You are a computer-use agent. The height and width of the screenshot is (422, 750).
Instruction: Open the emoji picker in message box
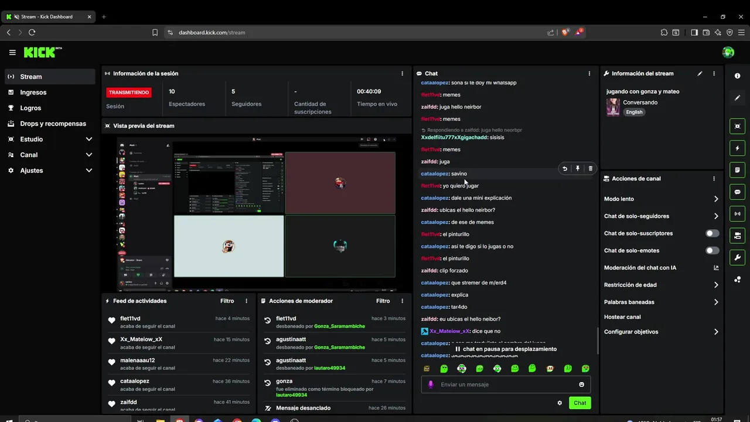coord(581,384)
